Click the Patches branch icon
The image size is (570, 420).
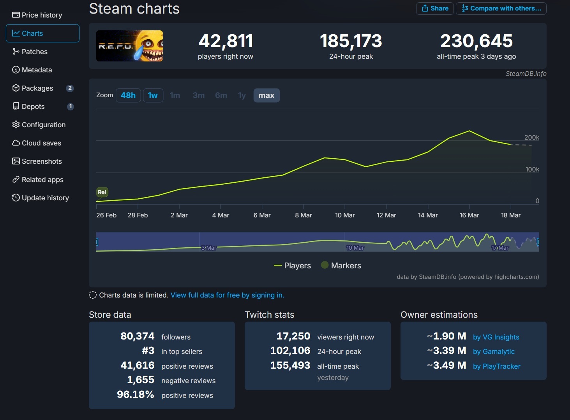[16, 52]
